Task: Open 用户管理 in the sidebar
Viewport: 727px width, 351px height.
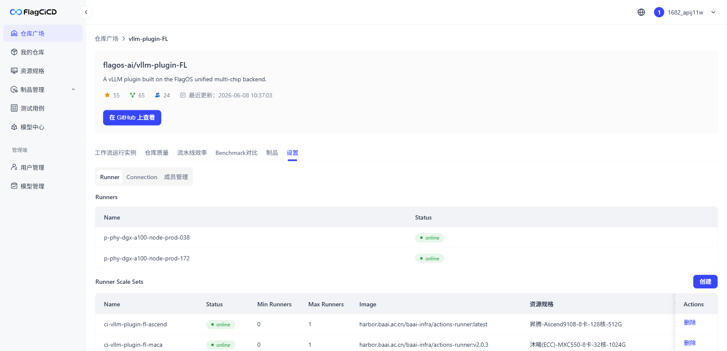Action: [x=43, y=167]
